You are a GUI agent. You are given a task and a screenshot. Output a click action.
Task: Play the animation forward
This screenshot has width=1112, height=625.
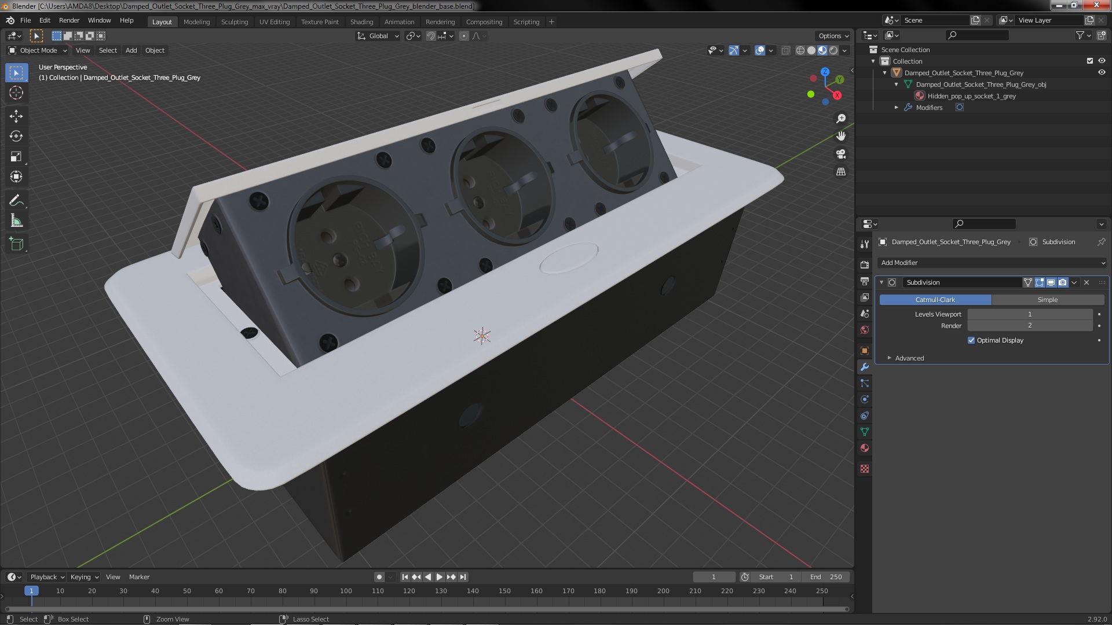pos(440,577)
